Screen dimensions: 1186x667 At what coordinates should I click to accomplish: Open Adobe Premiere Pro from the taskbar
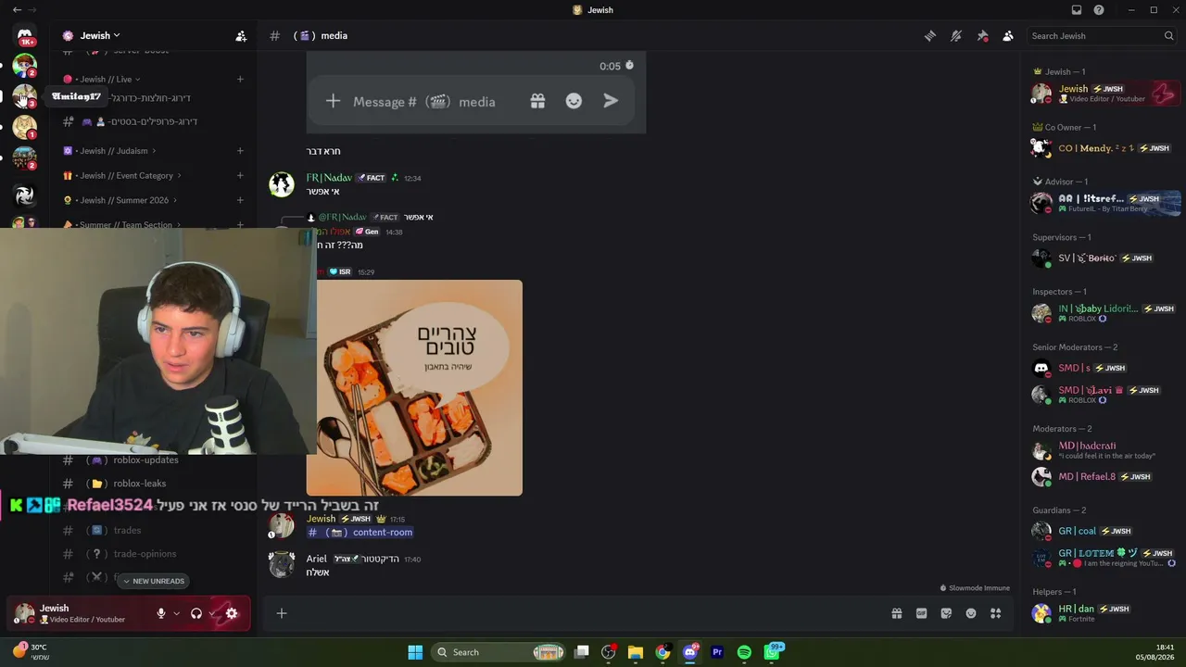coord(717,652)
